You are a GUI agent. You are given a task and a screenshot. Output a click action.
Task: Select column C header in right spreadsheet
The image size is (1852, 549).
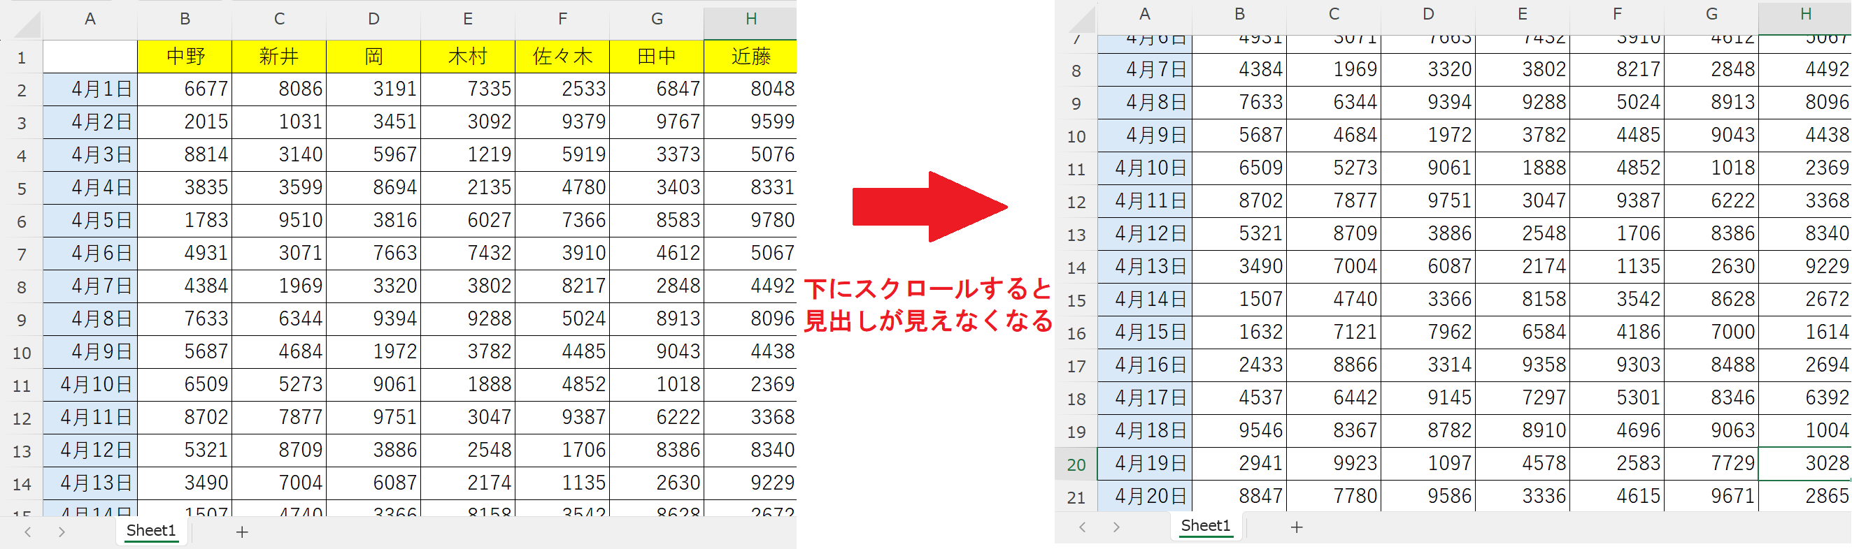(1334, 15)
